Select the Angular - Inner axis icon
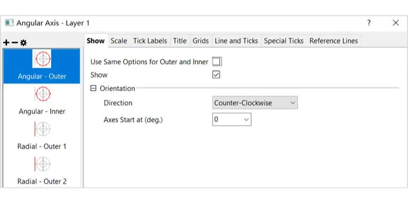This screenshot has height=203, width=408. coord(42,94)
